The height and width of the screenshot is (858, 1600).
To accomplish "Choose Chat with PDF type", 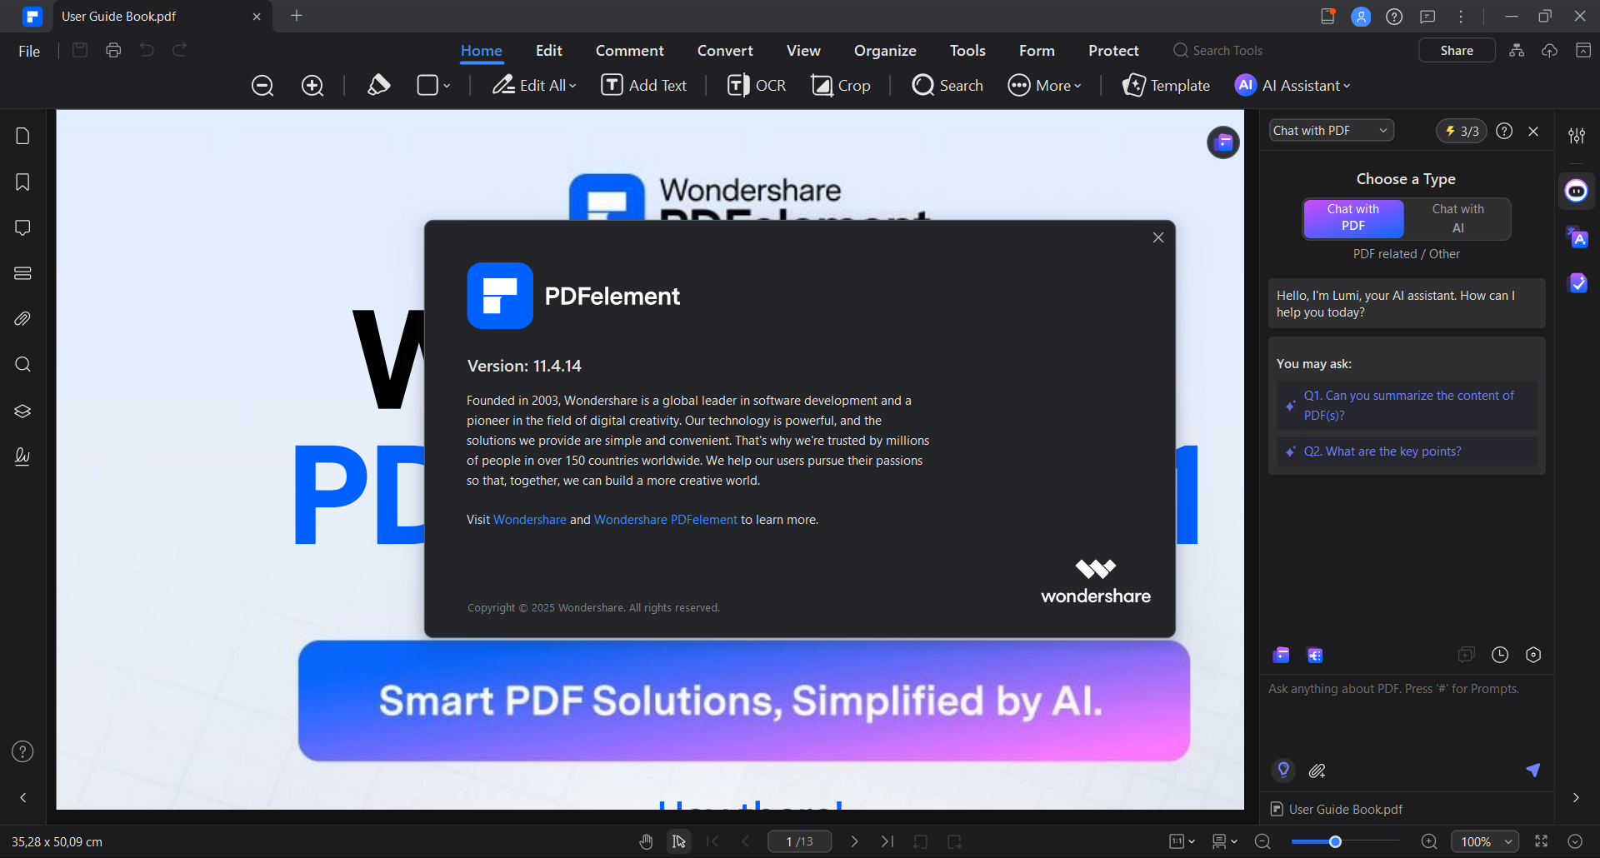I will click(x=1353, y=217).
